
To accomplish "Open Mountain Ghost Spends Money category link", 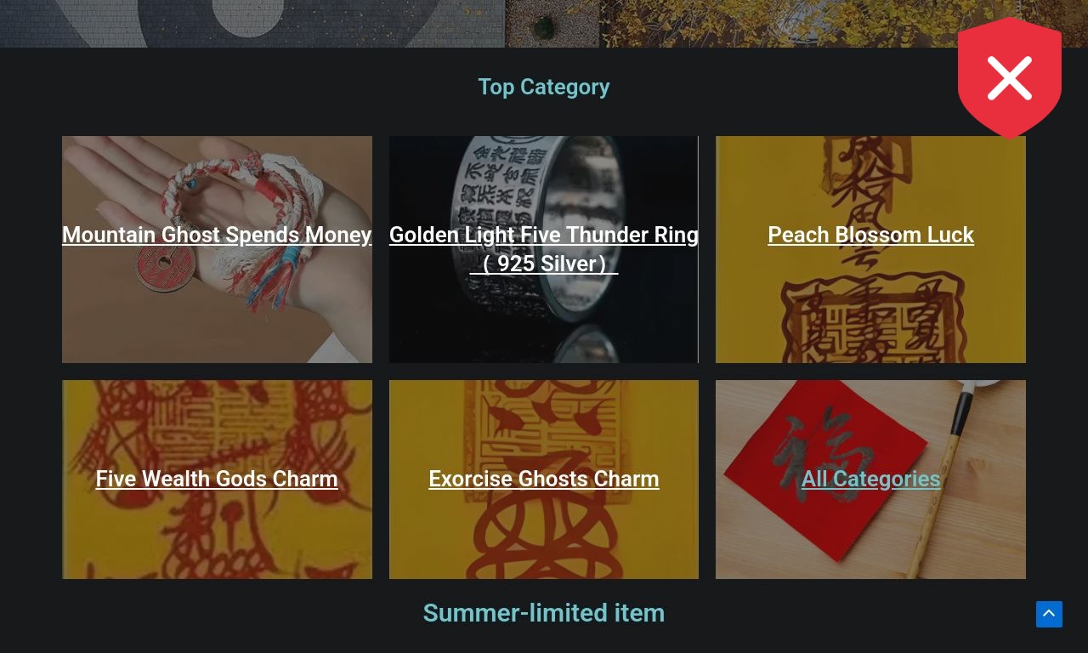I will click(217, 235).
